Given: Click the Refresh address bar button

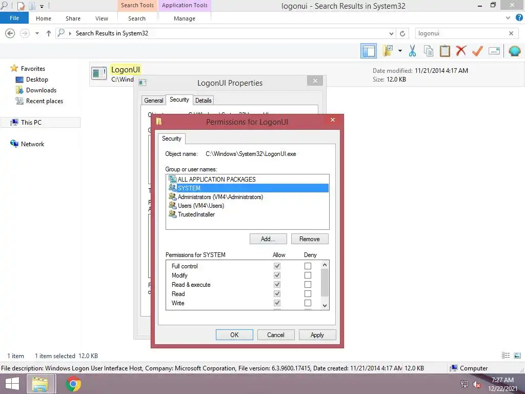Looking at the screenshot, I should point(402,33).
